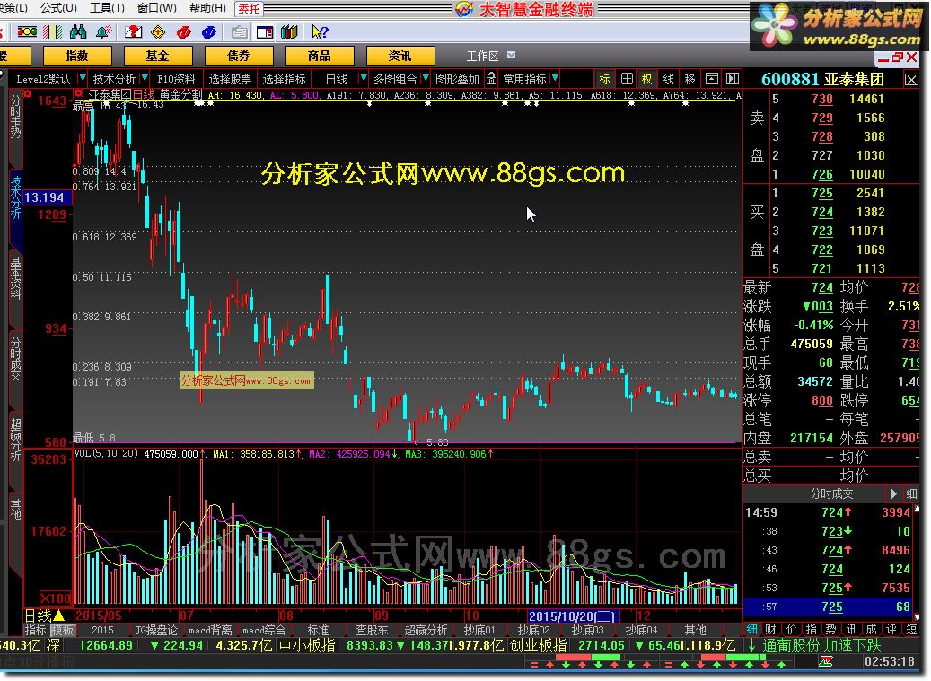Click the 通葡股份 加速下跌 news ticker
This screenshot has height=681, width=931.
[821, 645]
